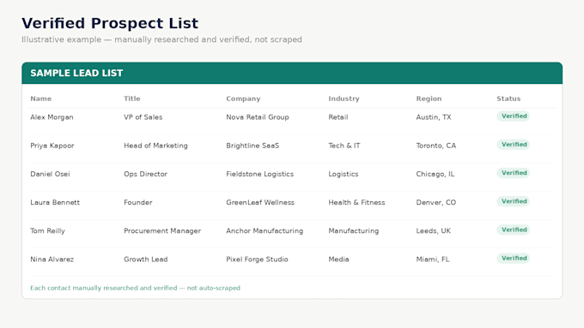
Task: Click the Manufacturing industry cell
Action: pyautogui.click(x=354, y=230)
